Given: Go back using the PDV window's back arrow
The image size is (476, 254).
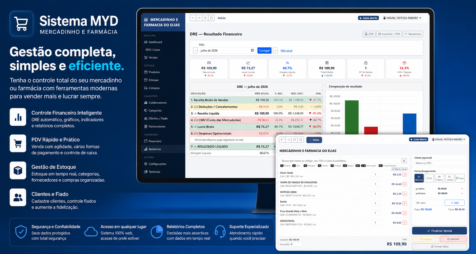Looking at the screenshot, I should coord(282,140).
